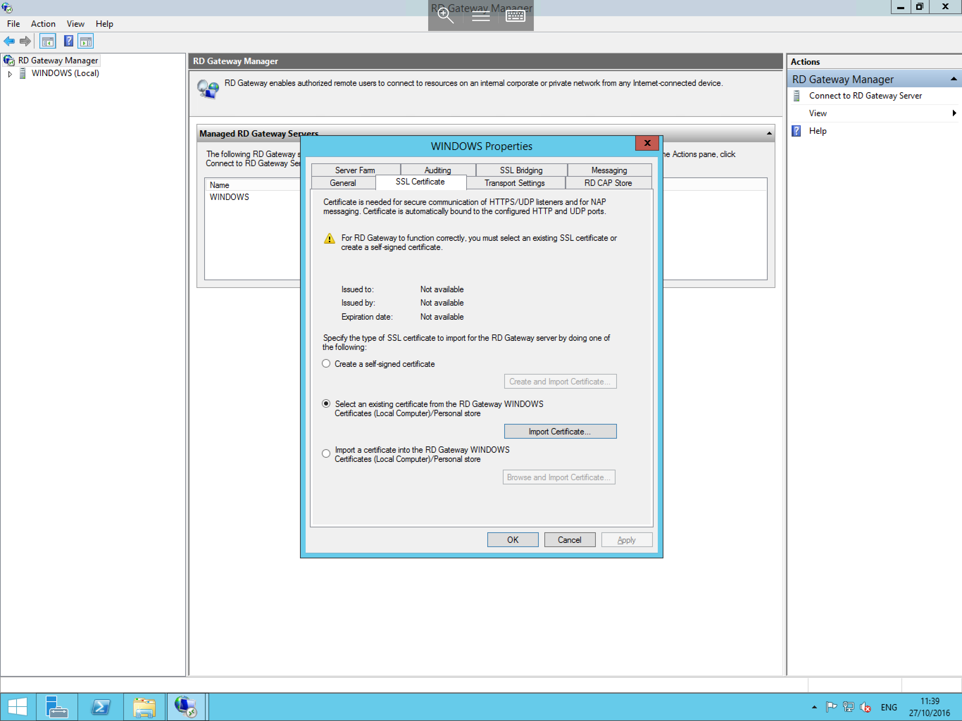Click the RD Gateway Manager tree icon
The image size is (962, 721).
(x=9, y=61)
